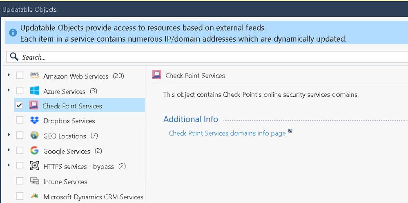The width and height of the screenshot is (408, 203).
Task: Select the Azure Services label
Action: (x=64, y=91)
